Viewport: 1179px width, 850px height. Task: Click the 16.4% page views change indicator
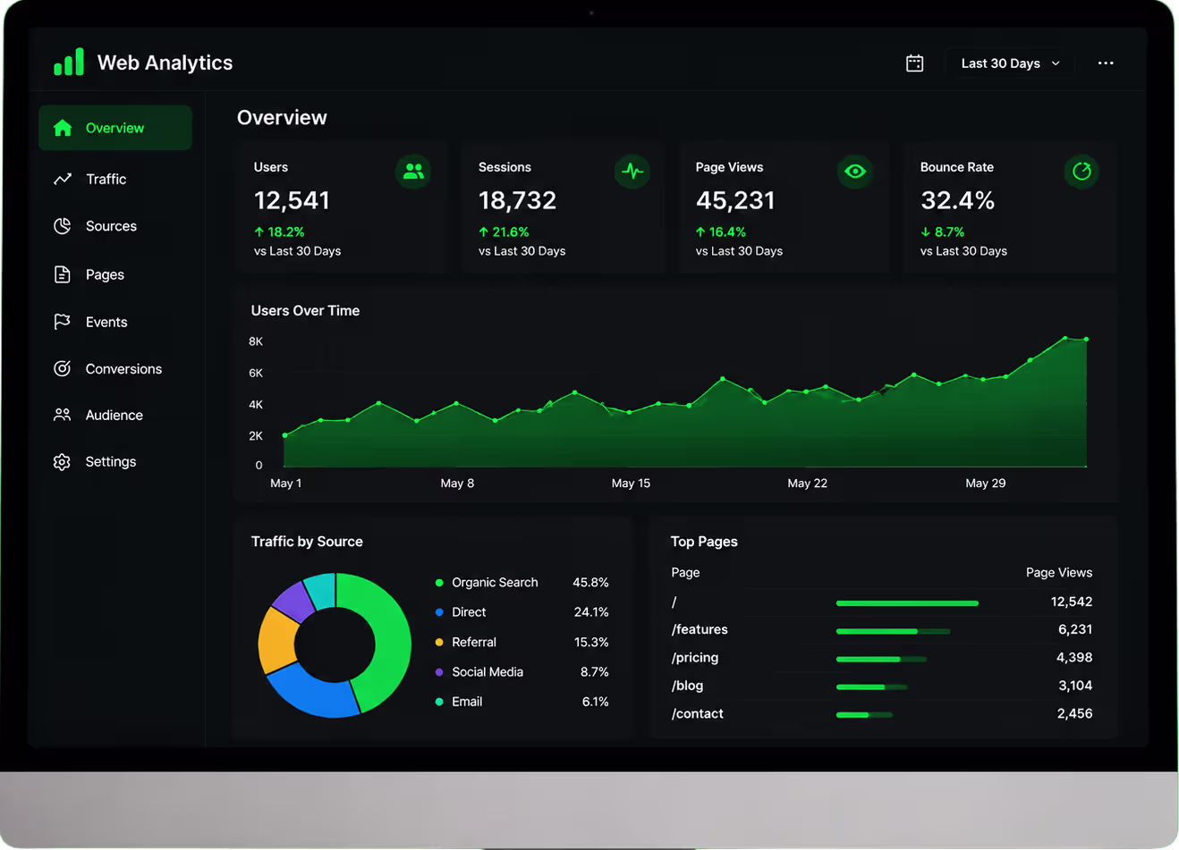tap(721, 231)
